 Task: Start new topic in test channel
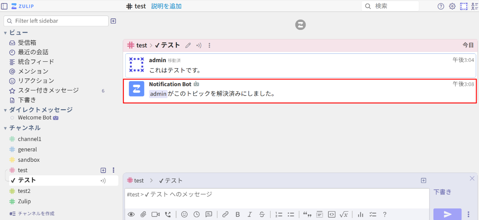[x=103, y=170]
